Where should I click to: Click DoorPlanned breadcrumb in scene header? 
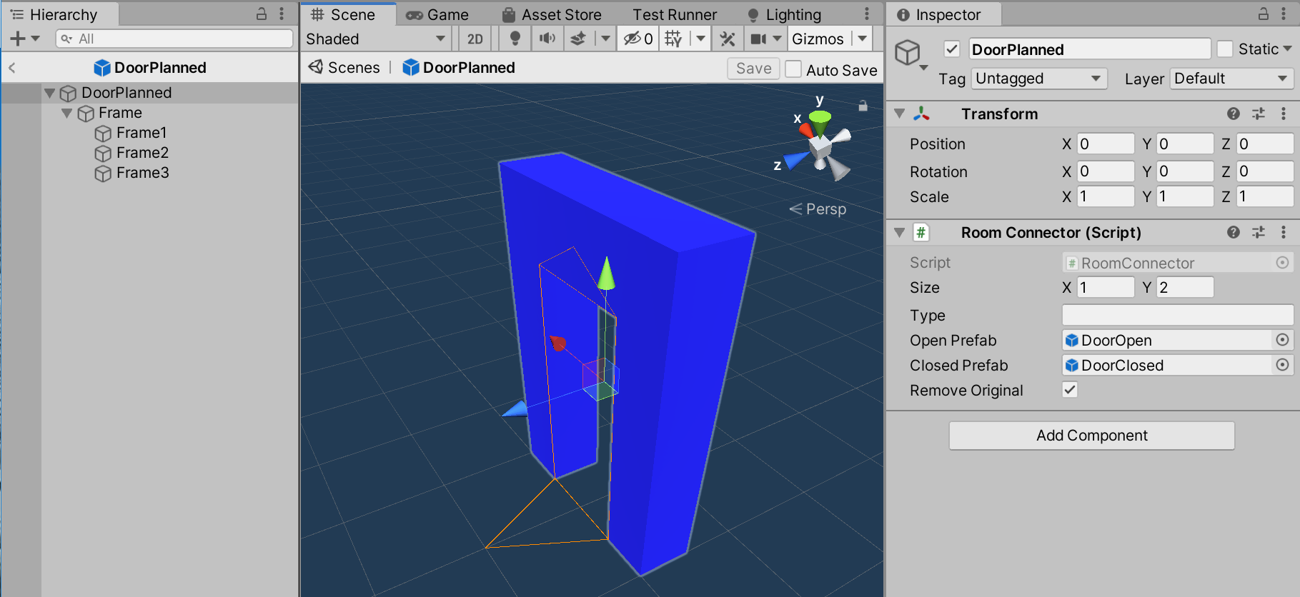coord(459,67)
